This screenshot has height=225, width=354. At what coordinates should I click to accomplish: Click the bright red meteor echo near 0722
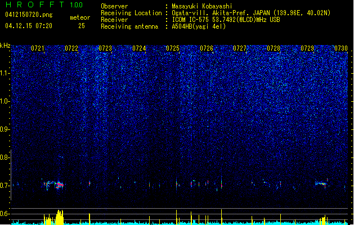pyautogui.click(x=60, y=185)
